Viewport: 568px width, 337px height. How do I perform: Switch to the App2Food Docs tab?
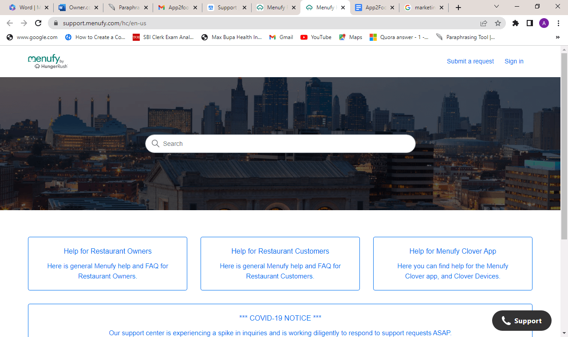tap(375, 8)
